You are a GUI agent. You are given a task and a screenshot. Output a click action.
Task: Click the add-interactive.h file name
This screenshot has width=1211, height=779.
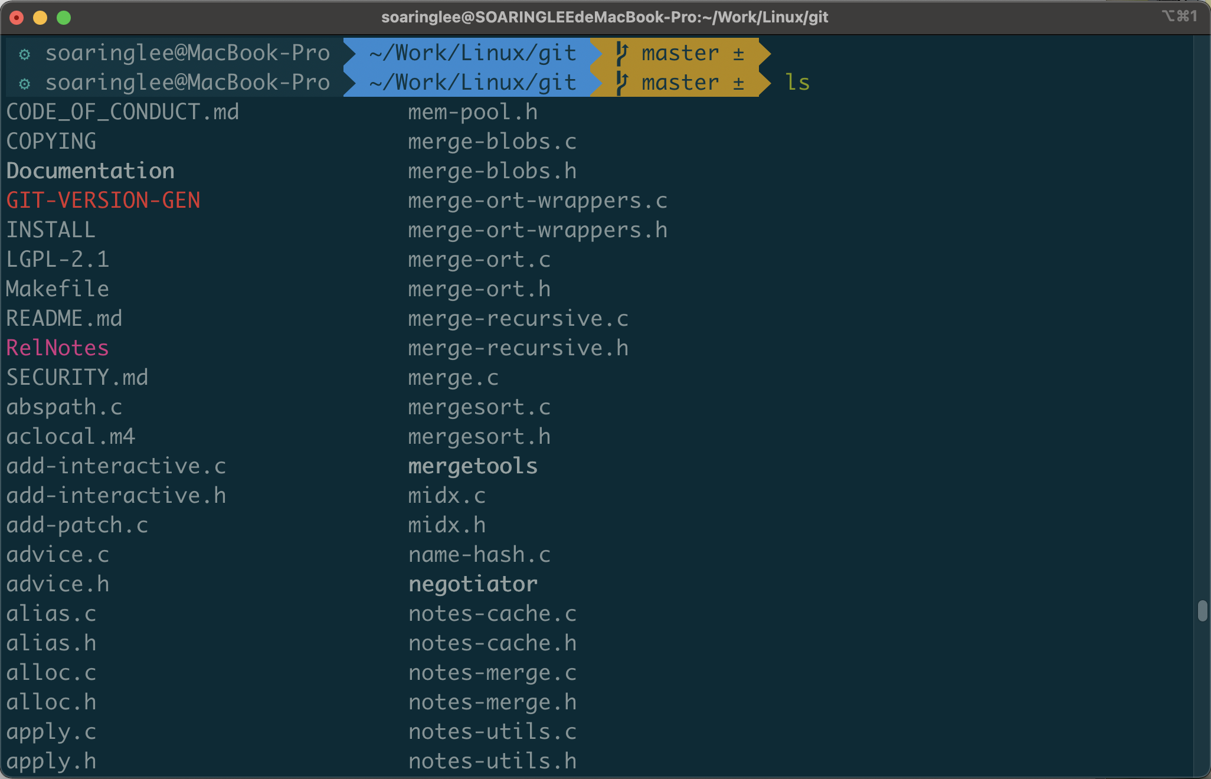[x=116, y=496]
